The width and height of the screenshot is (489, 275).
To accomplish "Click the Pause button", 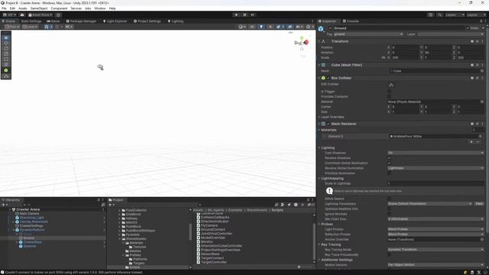I will click(x=244, y=15).
